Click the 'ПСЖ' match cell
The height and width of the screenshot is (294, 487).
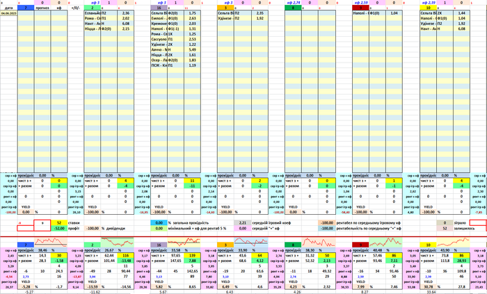tap(159, 65)
